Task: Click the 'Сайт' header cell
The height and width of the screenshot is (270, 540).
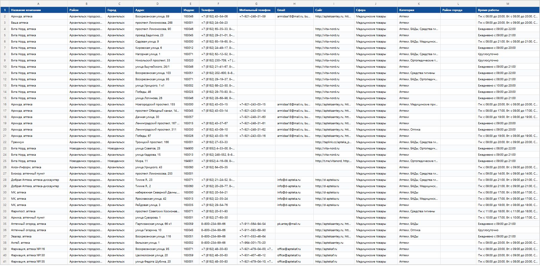Action: pyautogui.click(x=334, y=10)
